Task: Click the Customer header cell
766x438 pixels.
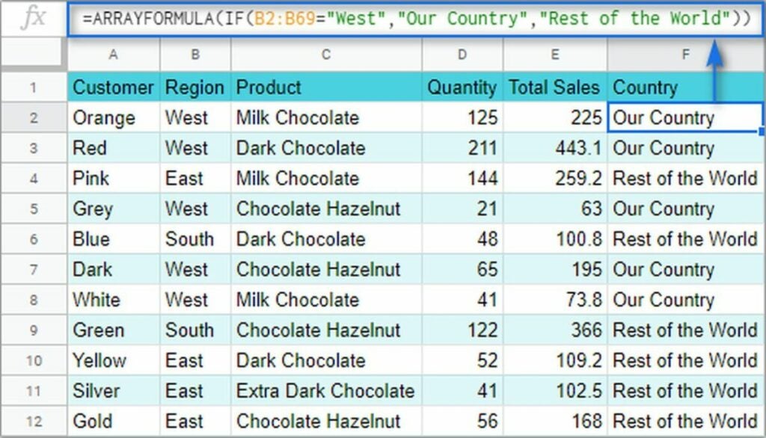Action: coord(114,87)
